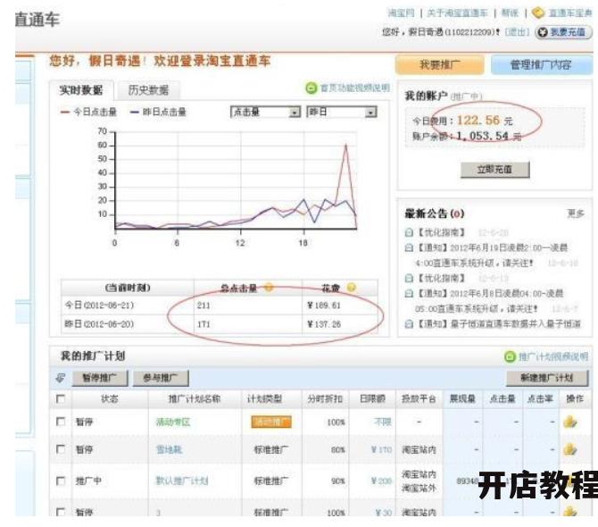Screen dimensions: 598x527
Task: Switch to the 实时数据 tab
Action: 81,90
